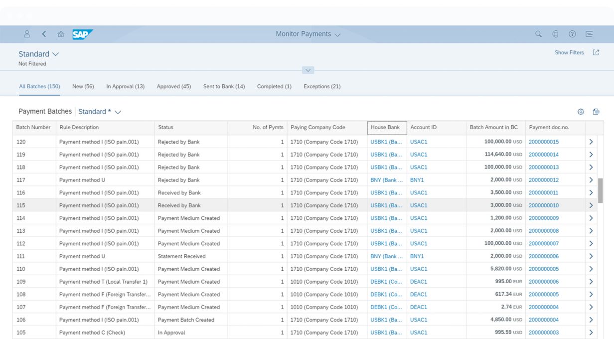Select the Exceptions (21) tab

[322, 86]
